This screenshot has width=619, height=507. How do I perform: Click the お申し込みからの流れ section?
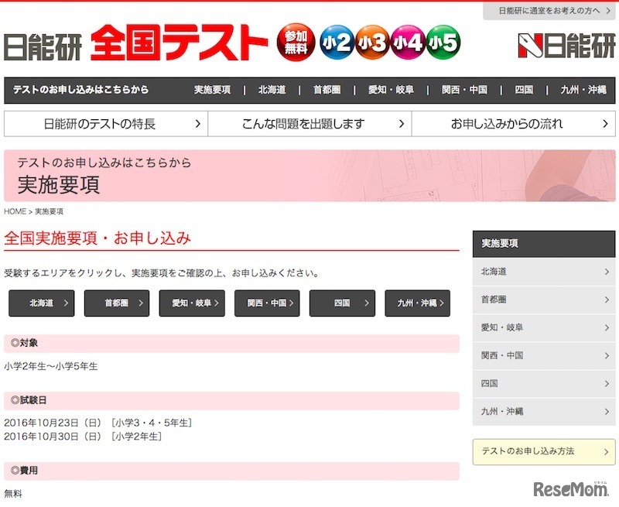pyautogui.click(x=515, y=122)
